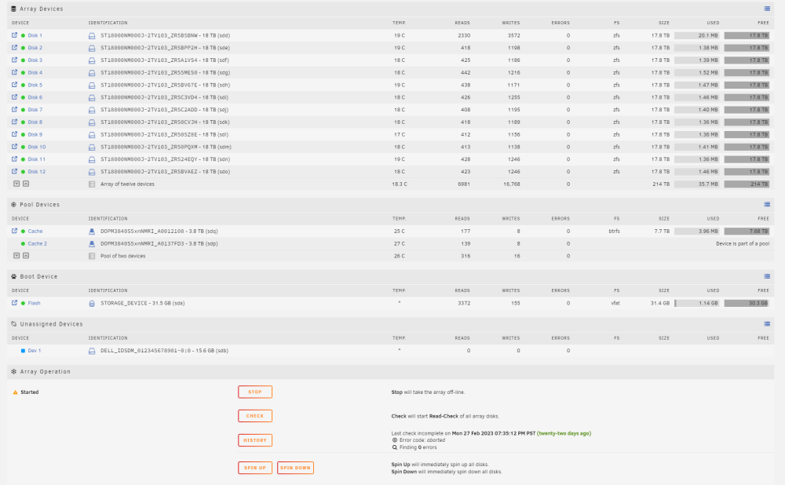Click the '(twenty-two days ago)' text
This screenshot has height=485, width=785.
tap(564, 433)
